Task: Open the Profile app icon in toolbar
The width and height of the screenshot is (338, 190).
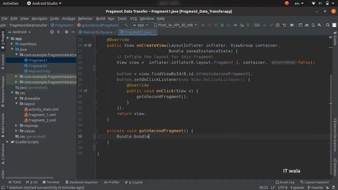Action: (235, 25)
